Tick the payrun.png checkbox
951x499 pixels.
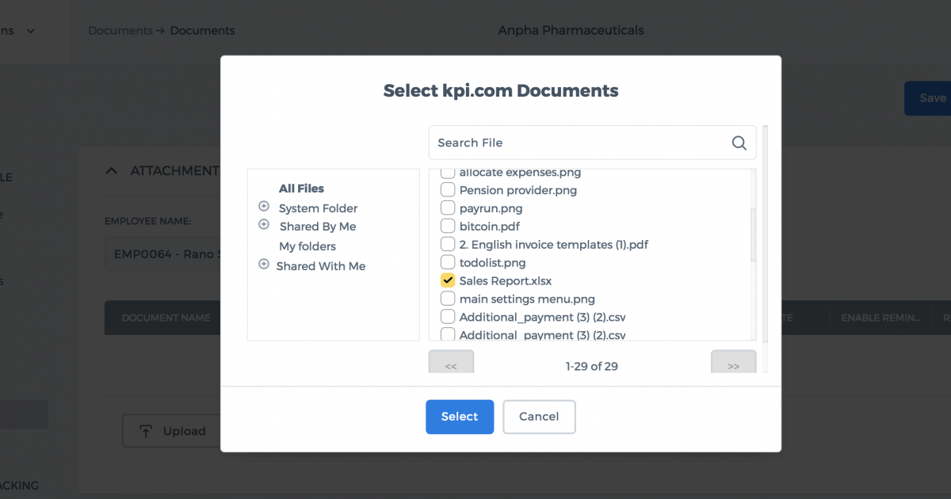448,208
